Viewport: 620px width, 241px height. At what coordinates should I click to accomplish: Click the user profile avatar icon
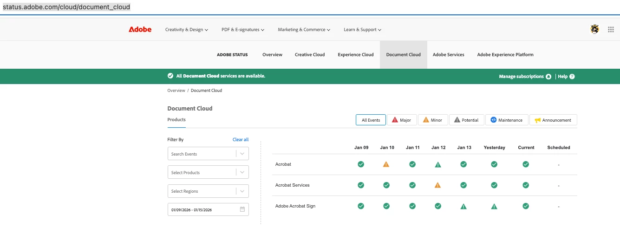(594, 29)
